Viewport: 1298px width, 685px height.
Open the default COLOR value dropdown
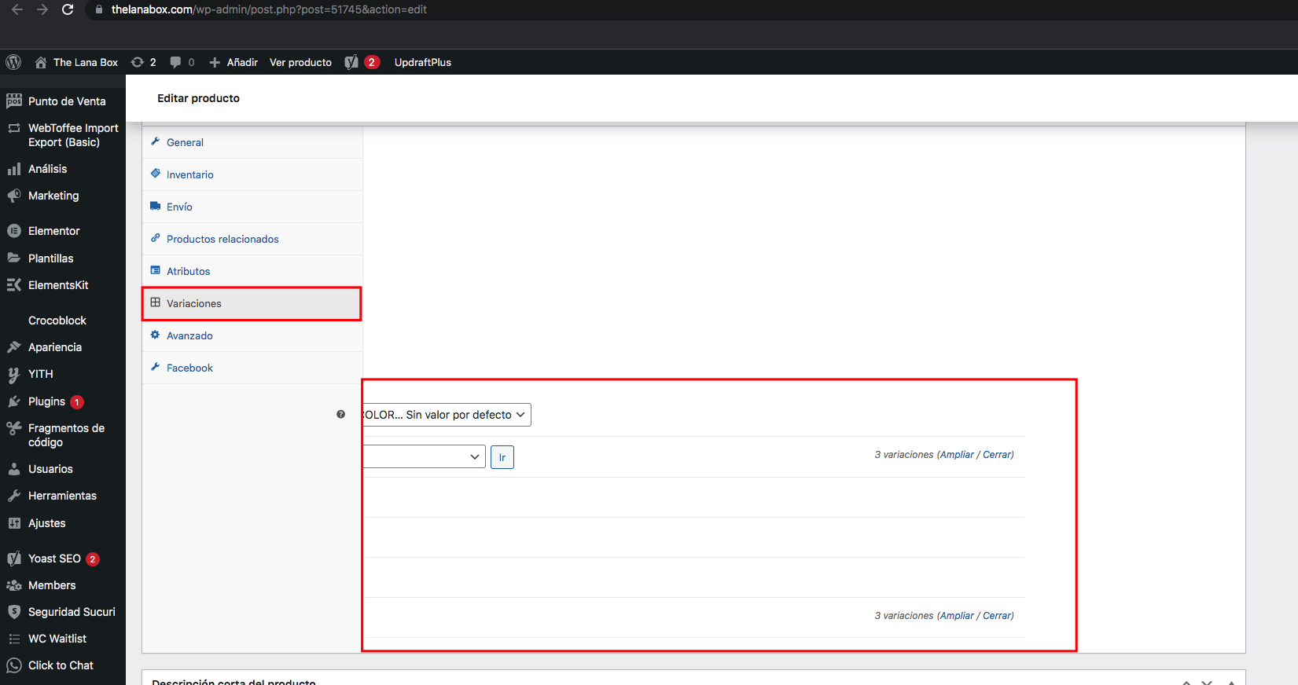click(447, 415)
